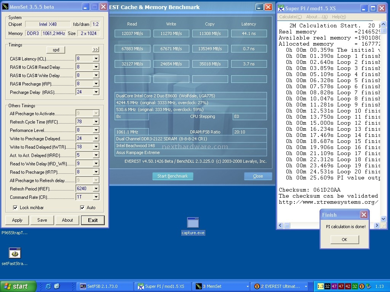This screenshot has width=390, height=292.
Task: Open the Write to Precharge Delayed dropdown
Action: (96, 138)
